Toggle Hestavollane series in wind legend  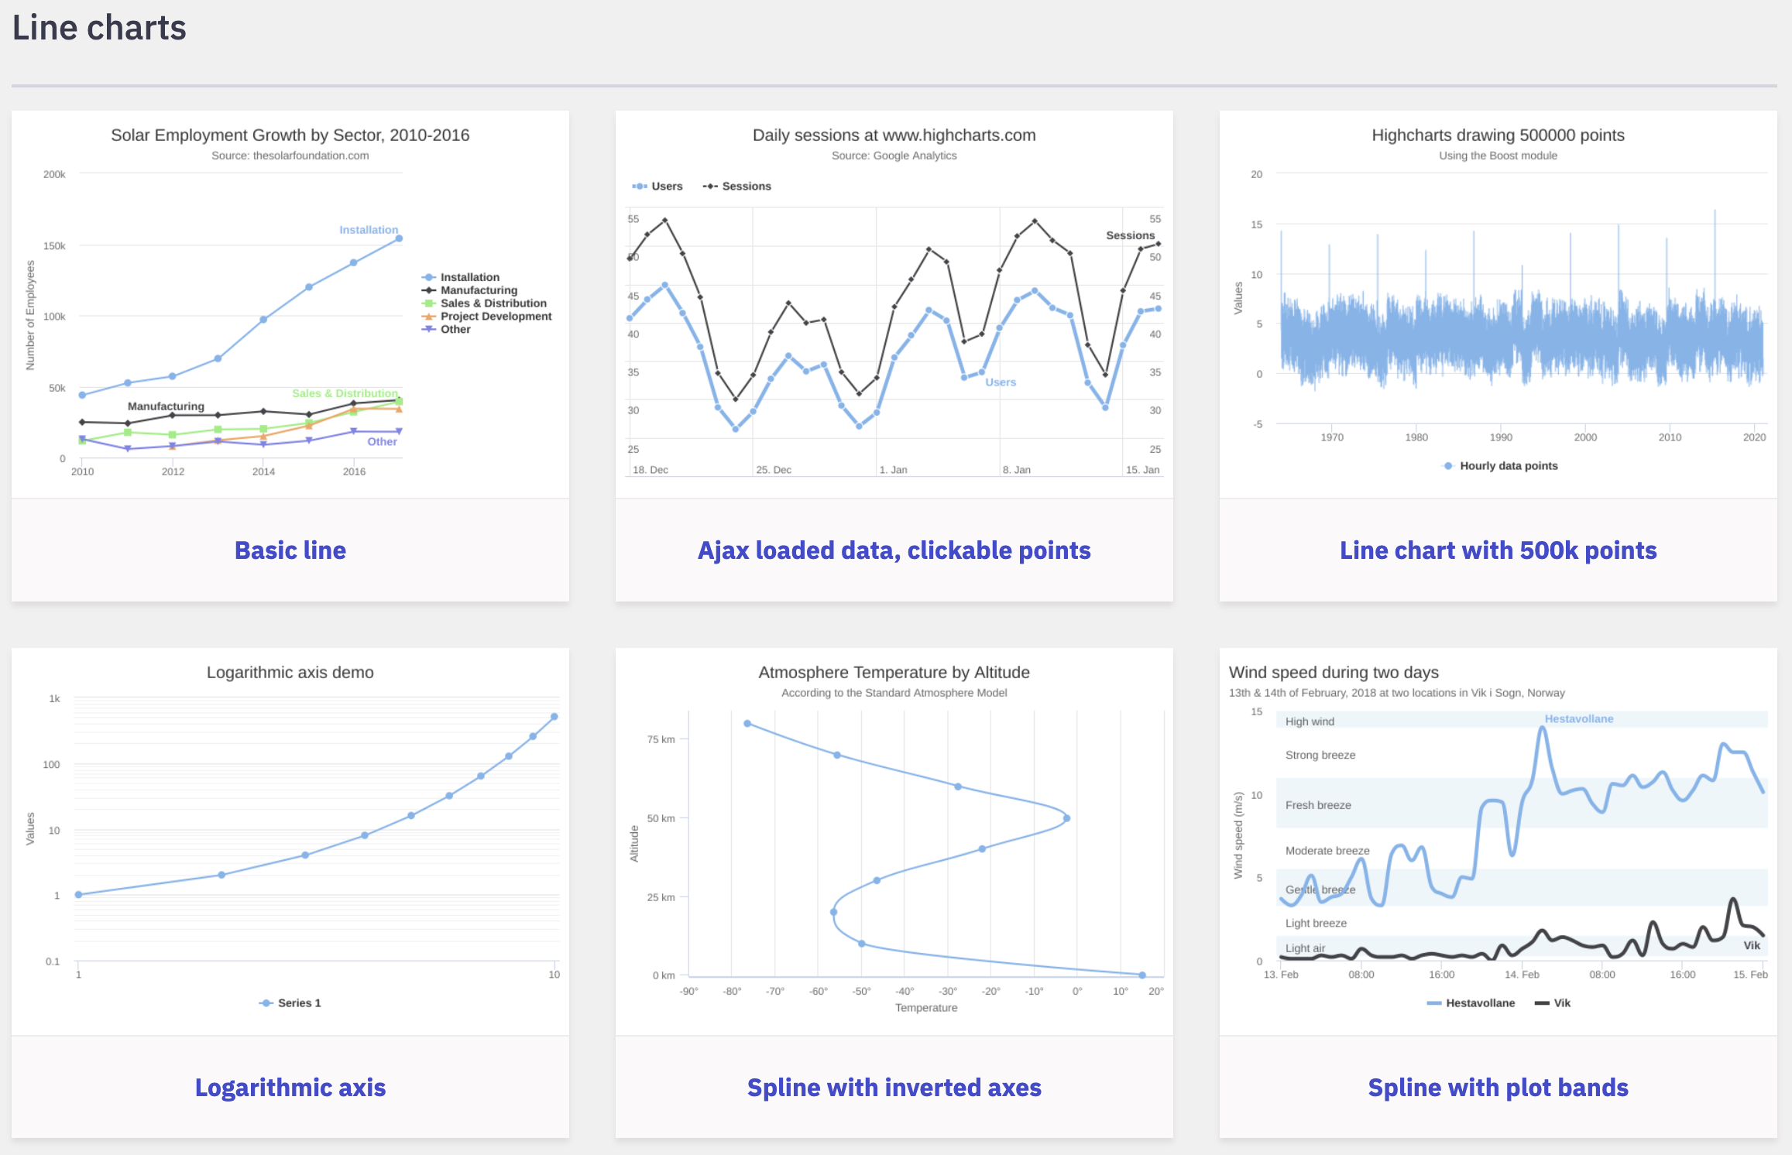[1479, 1003]
